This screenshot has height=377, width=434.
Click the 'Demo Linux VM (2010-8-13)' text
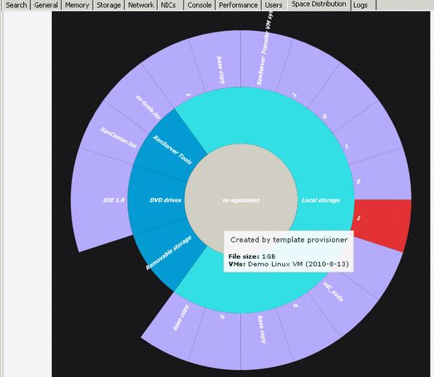298,264
